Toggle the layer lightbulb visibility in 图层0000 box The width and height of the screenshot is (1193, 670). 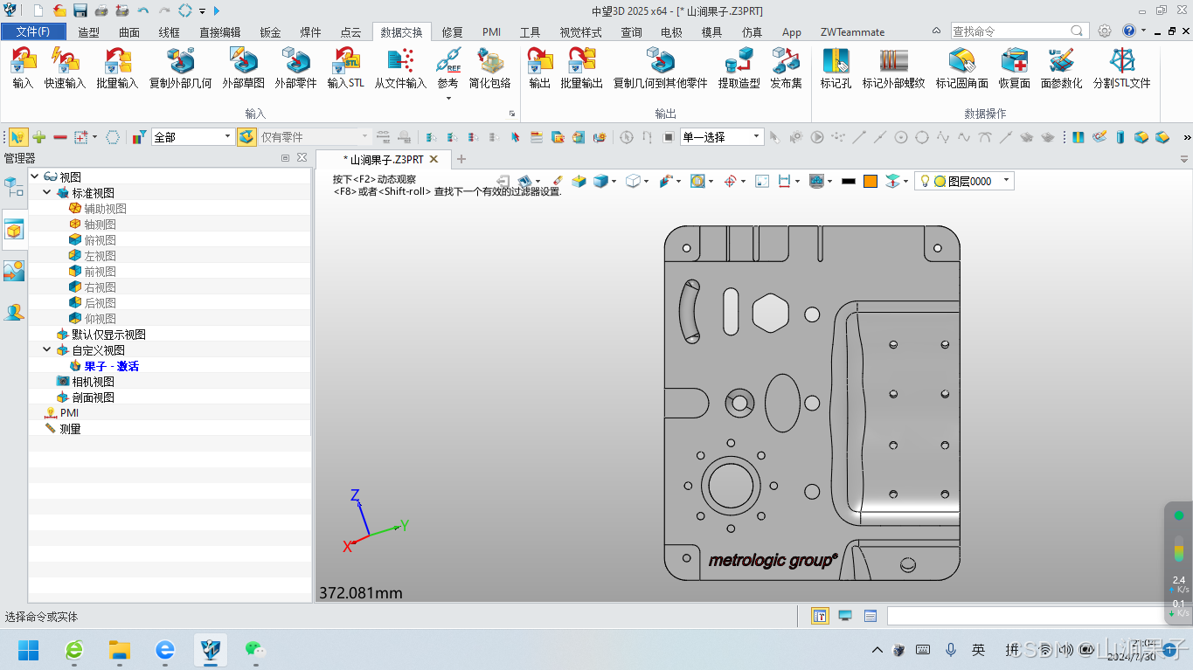[x=925, y=181]
